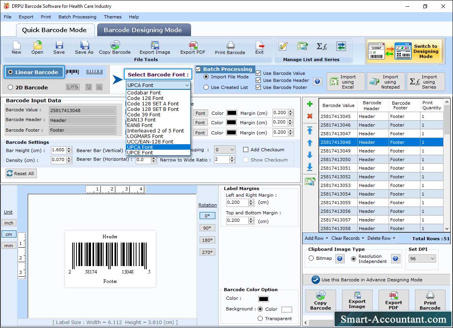Click the Save icon in File Tools
The image size is (453, 328).
click(59, 48)
